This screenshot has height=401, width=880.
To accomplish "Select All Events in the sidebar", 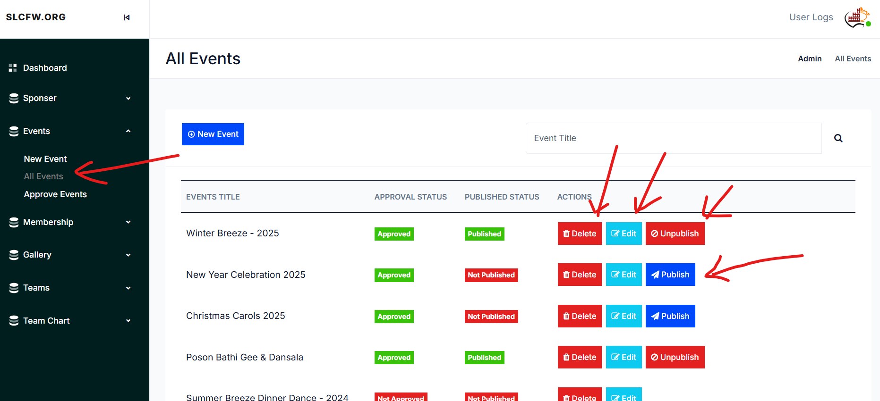I will pyautogui.click(x=43, y=176).
